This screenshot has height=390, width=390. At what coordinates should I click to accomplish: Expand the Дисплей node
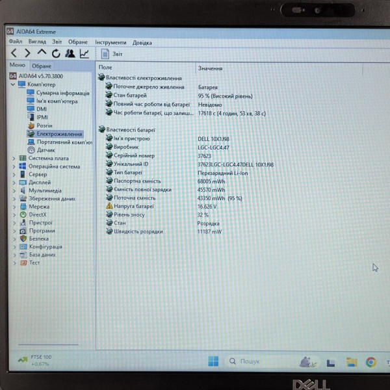click(14, 183)
